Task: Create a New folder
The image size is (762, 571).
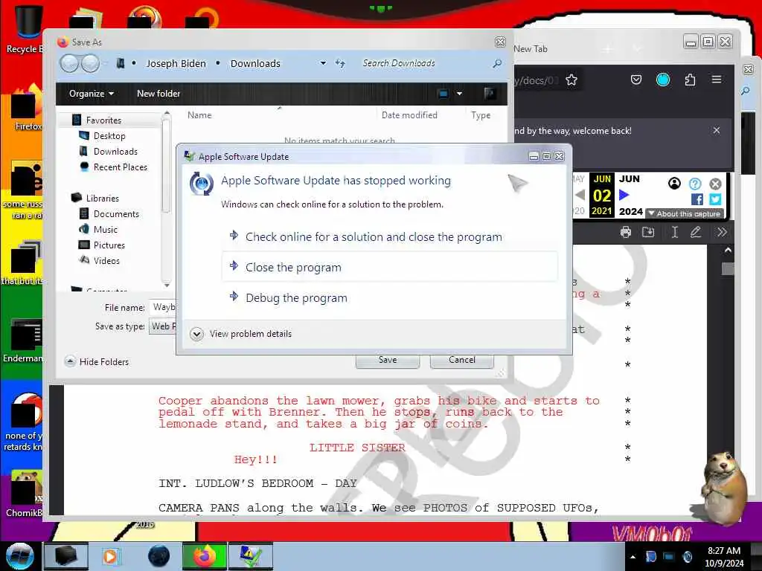Action: point(159,93)
